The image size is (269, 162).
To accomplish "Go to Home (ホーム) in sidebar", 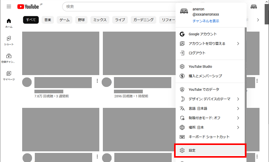I will (9, 23).
